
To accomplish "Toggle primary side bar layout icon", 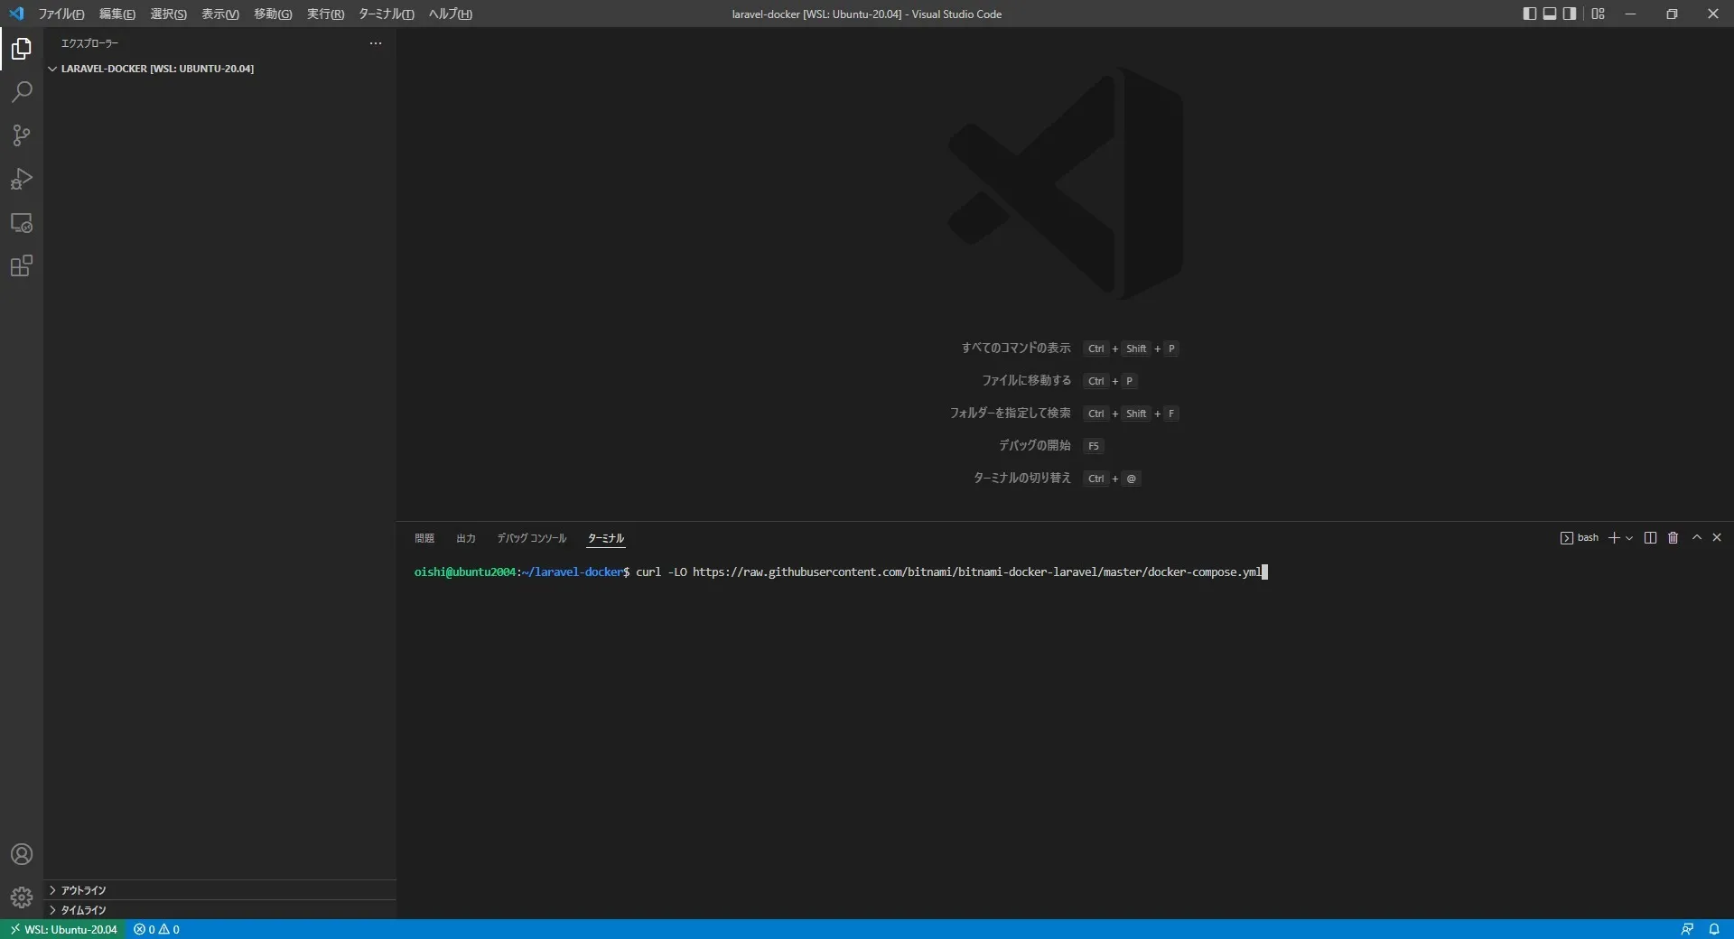I will click(1529, 14).
